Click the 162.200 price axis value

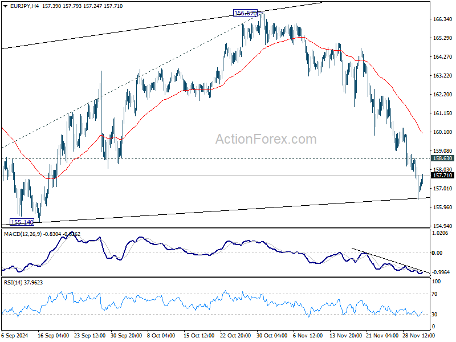(x=442, y=95)
